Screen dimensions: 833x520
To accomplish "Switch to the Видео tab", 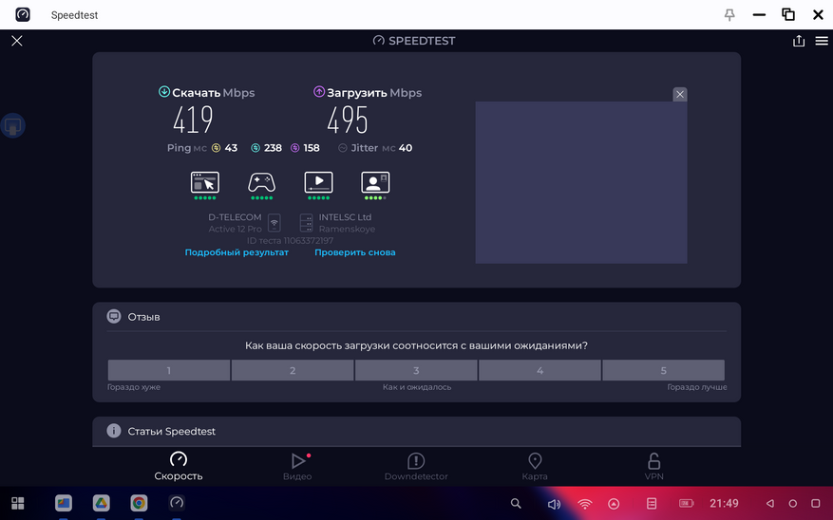I will click(x=297, y=467).
